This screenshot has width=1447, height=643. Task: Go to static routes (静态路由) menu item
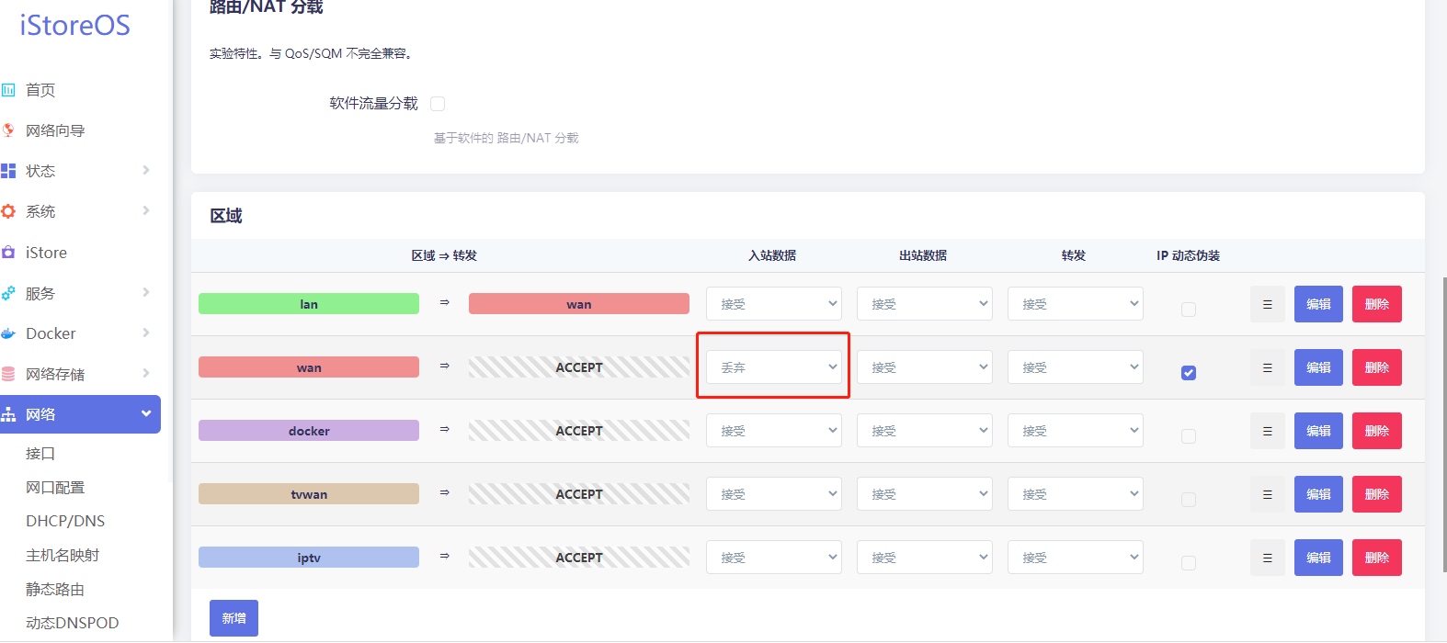[x=55, y=589]
